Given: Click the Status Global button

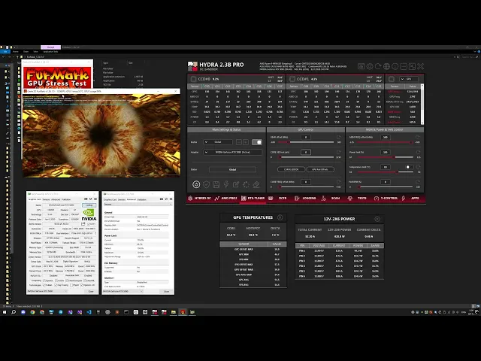Looking at the screenshot, I should (232, 169).
